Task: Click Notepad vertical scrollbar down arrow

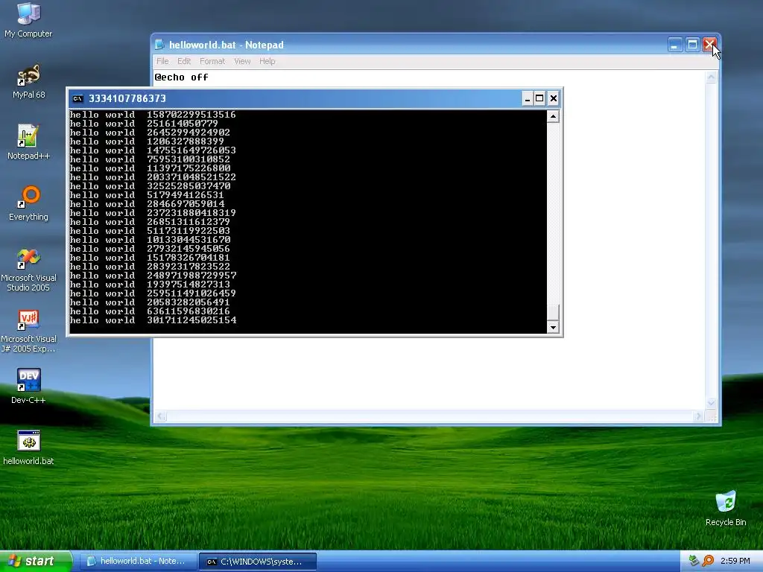Action: [x=711, y=403]
